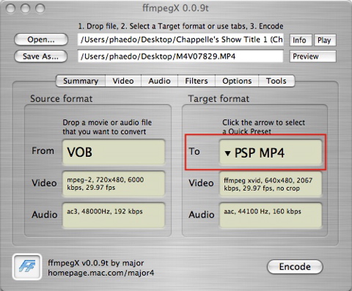Switch to the Summary tab
This screenshot has height=291, width=352.
[x=81, y=81]
